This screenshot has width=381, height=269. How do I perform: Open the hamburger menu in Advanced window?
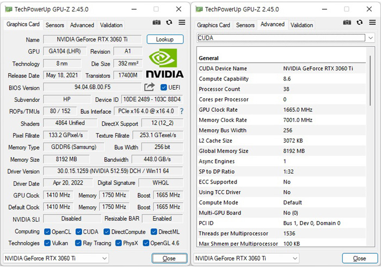(372, 22)
